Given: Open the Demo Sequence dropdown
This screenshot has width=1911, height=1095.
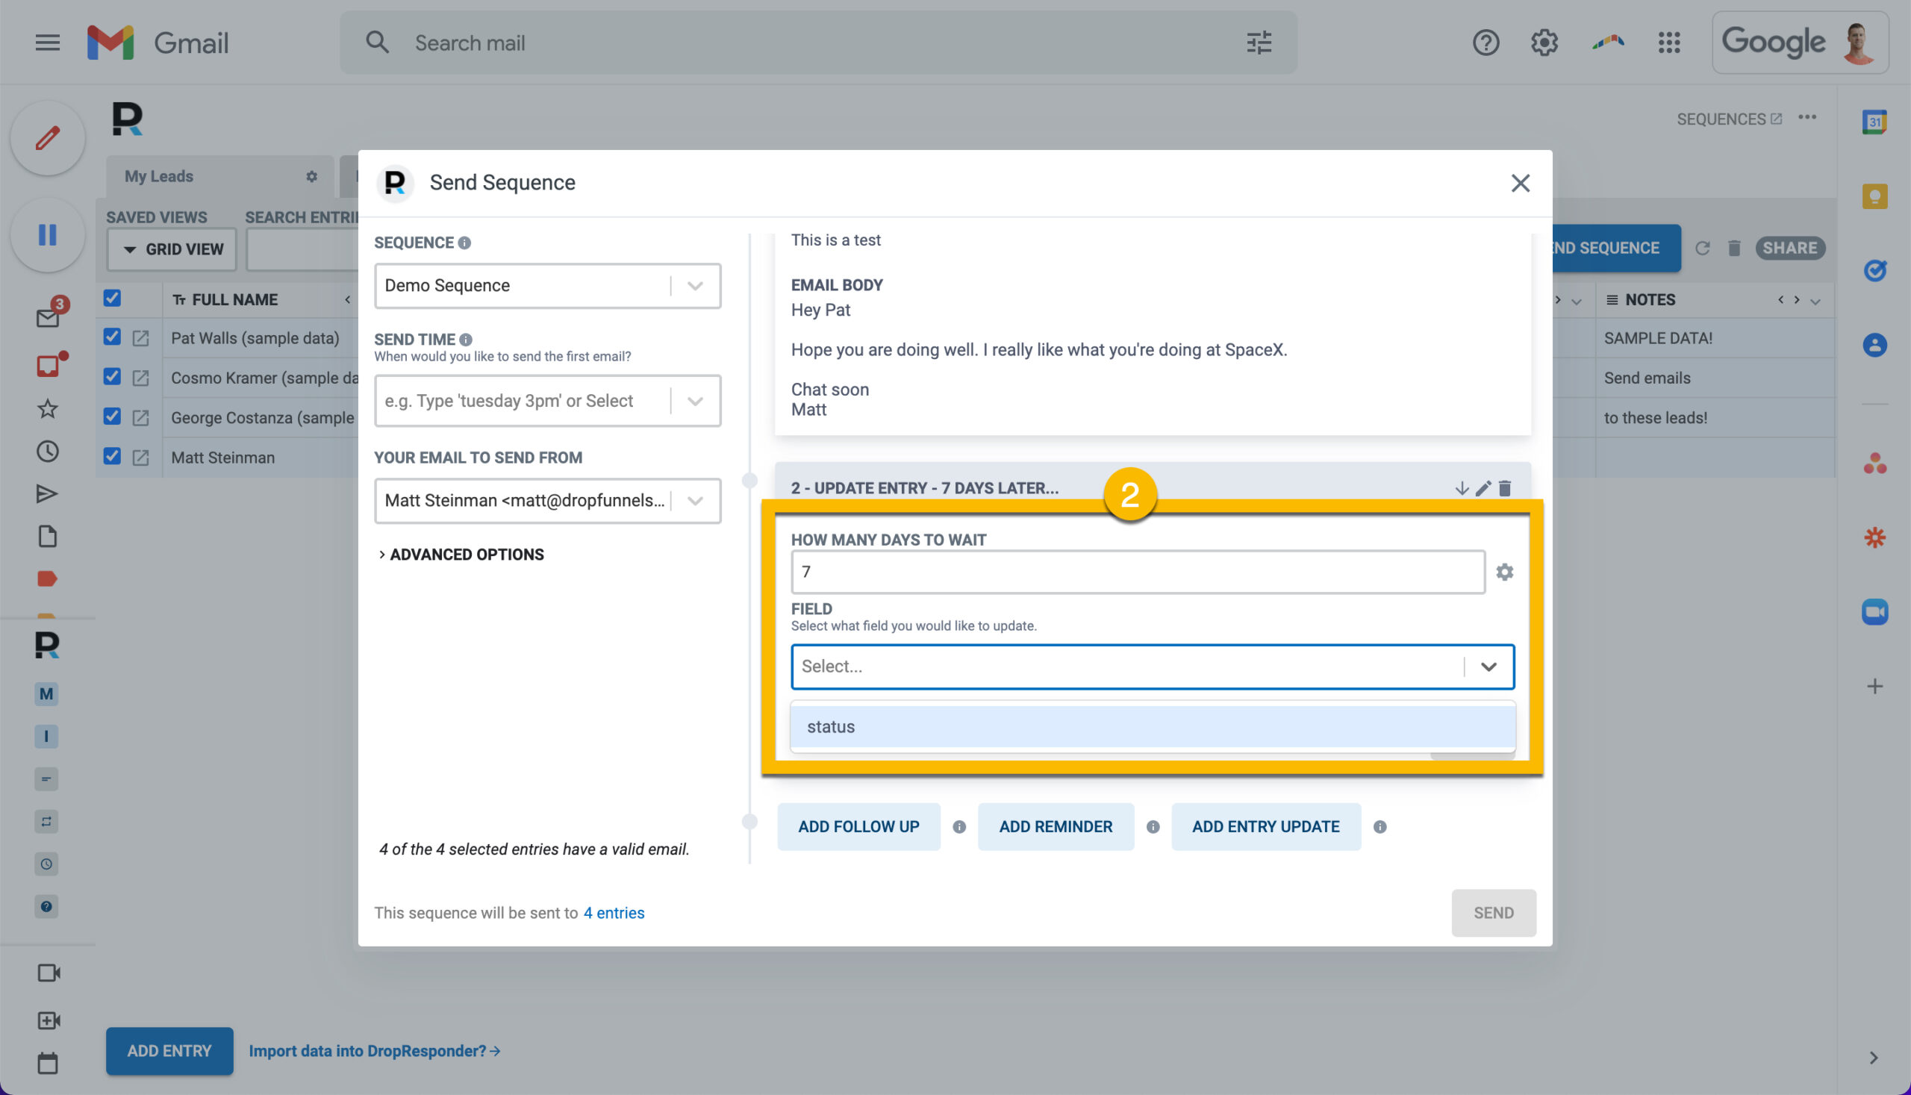Looking at the screenshot, I should (x=547, y=286).
